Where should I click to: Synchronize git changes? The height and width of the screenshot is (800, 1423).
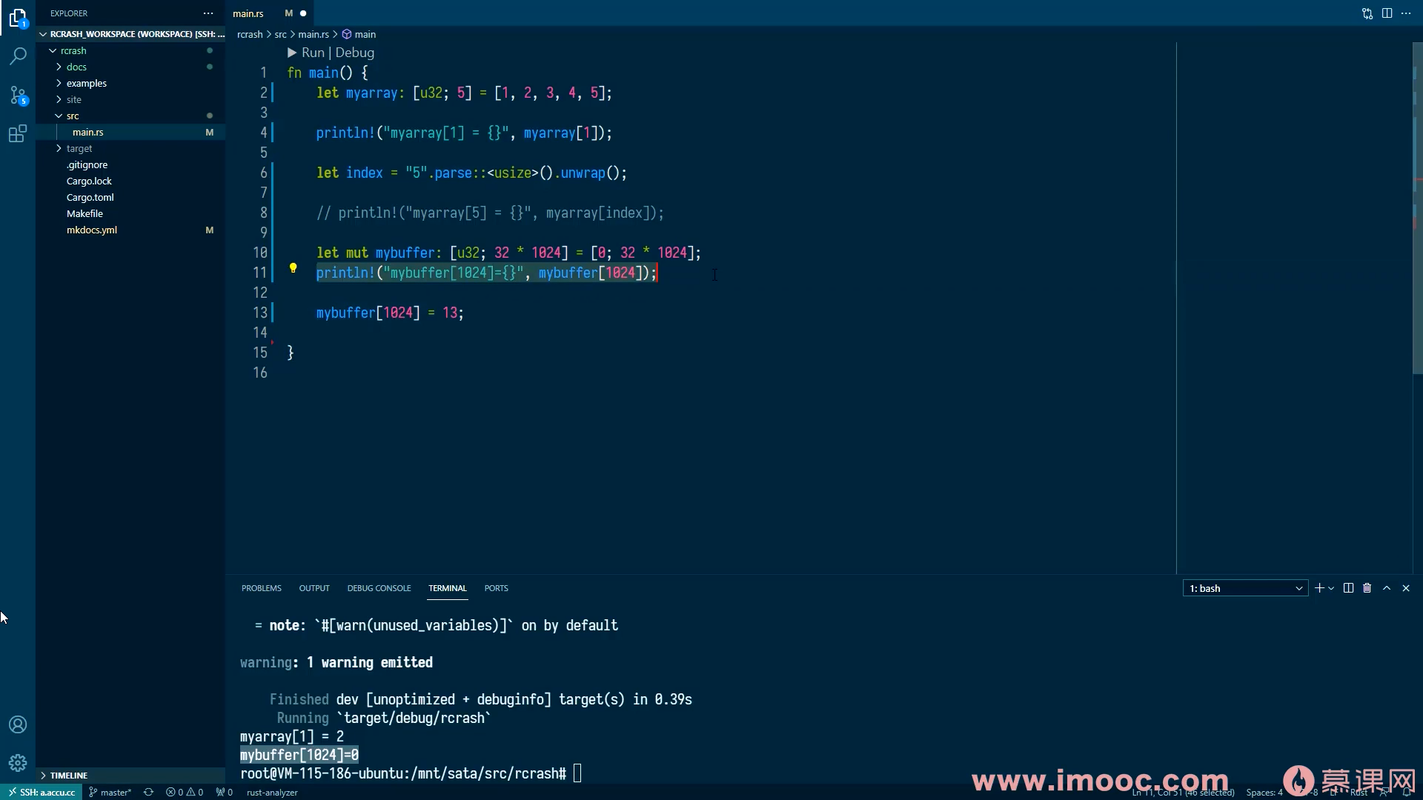click(148, 792)
